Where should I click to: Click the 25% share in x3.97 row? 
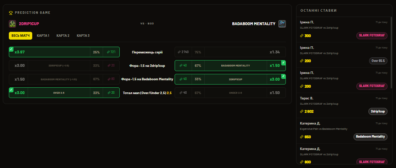click(x=96, y=52)
